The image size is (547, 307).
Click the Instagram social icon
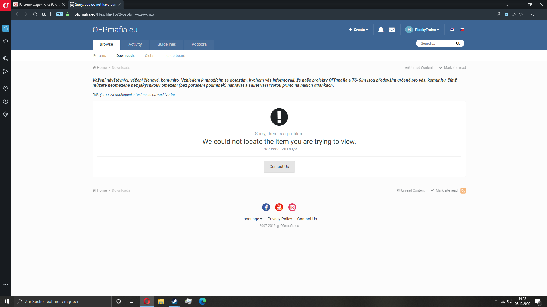(x=292, y=207)
